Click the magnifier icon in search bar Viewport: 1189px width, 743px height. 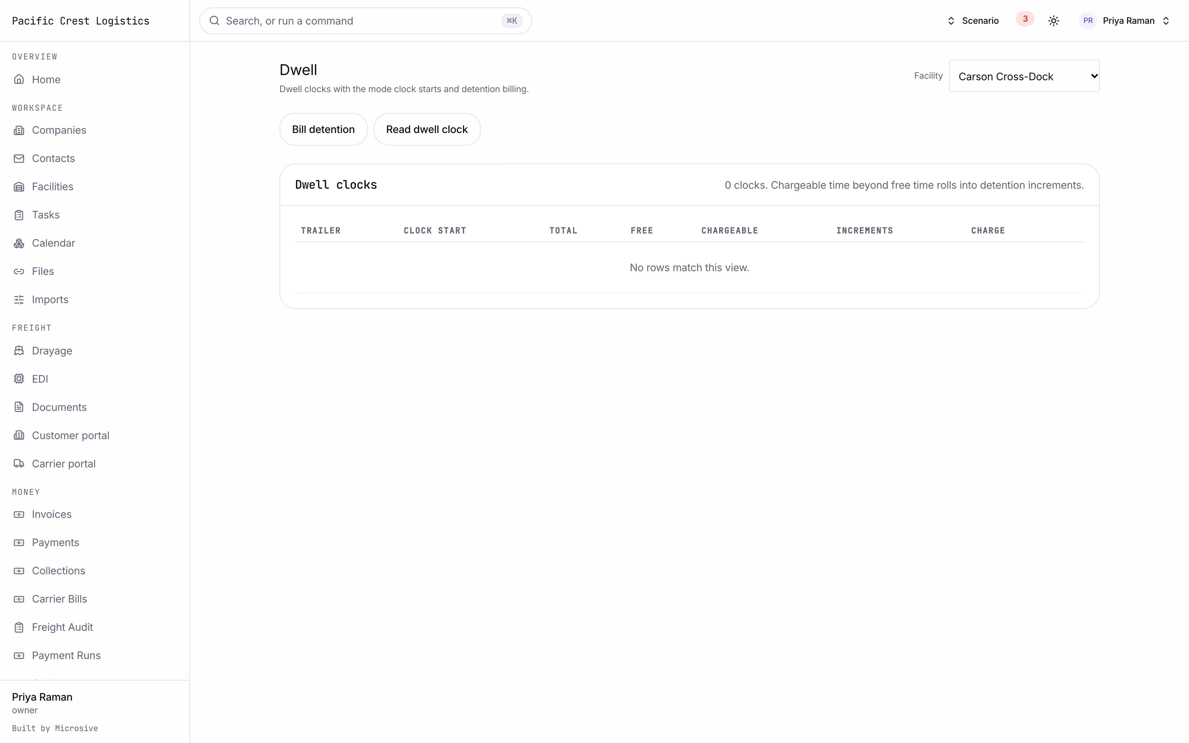coord(214,21)
